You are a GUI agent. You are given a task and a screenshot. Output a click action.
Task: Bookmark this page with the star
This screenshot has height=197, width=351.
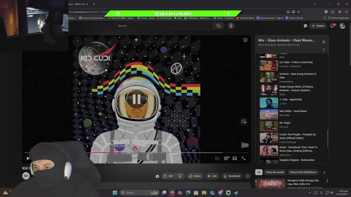(298, 12)
